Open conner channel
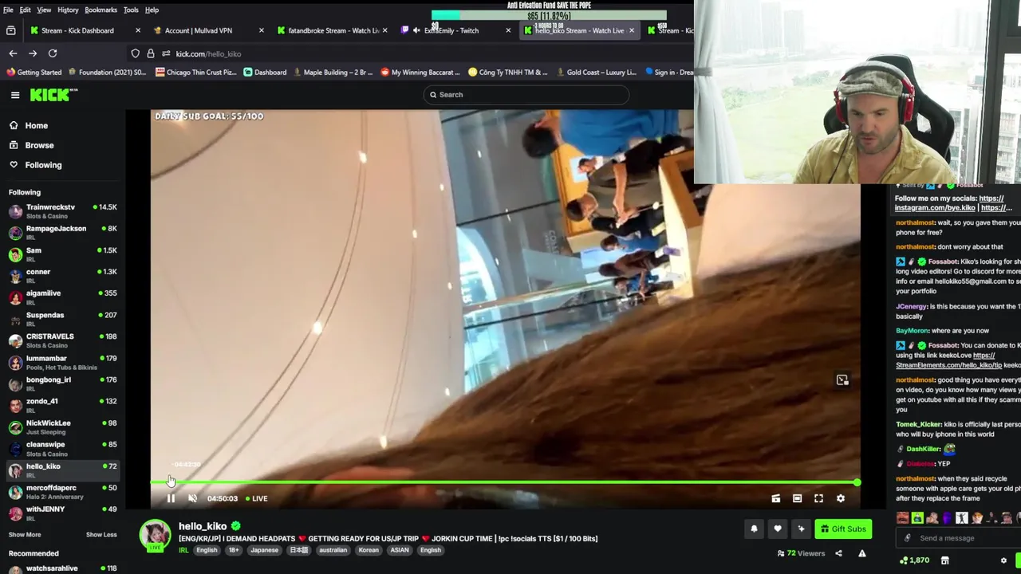Viewport: 1021px width, 574px height. click(x=62, y=275)
